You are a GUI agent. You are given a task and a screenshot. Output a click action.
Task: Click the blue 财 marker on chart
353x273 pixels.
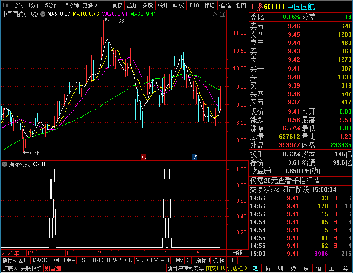pyautogui.click(x=194, y=157)
